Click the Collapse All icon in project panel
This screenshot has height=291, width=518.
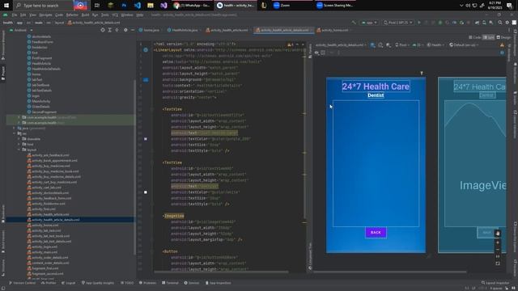click(117, 30)
